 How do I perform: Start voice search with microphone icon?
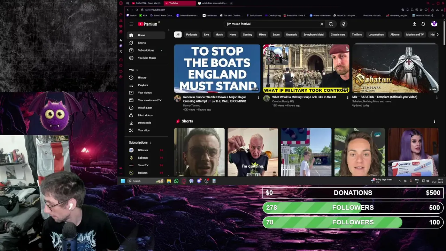[344, 24]
